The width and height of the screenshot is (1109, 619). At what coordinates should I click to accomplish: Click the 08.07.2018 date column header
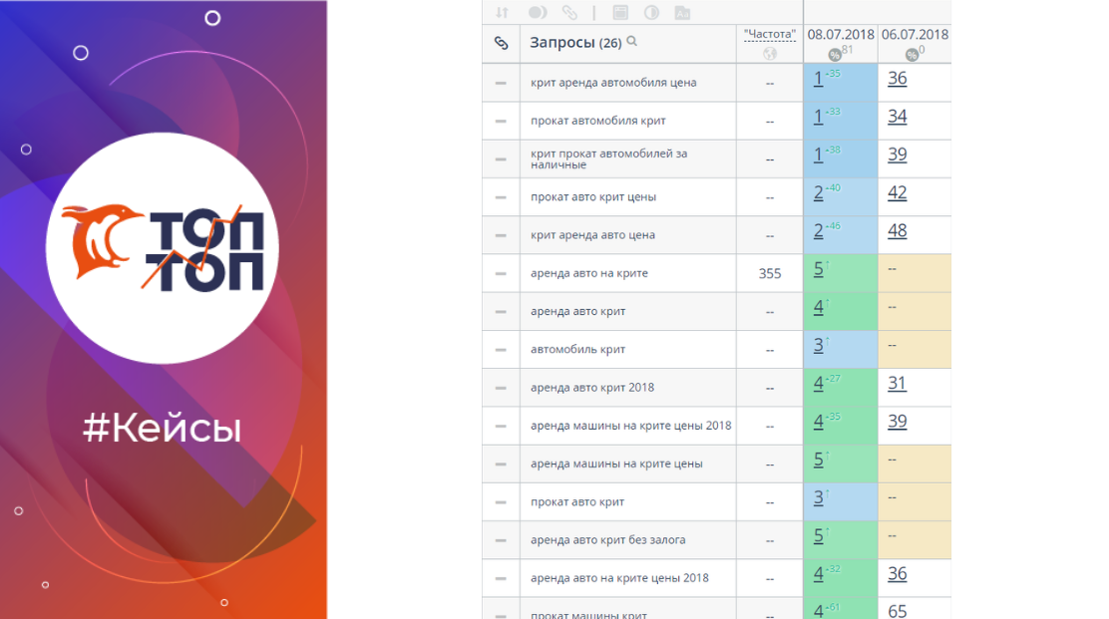click(x=841, y=34)
